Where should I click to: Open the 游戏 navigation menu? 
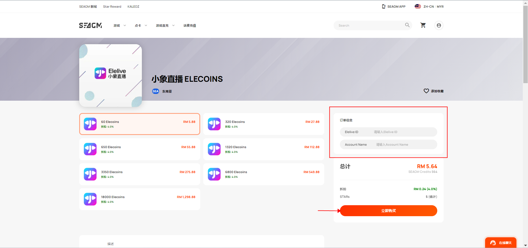[x=117, y=26]
